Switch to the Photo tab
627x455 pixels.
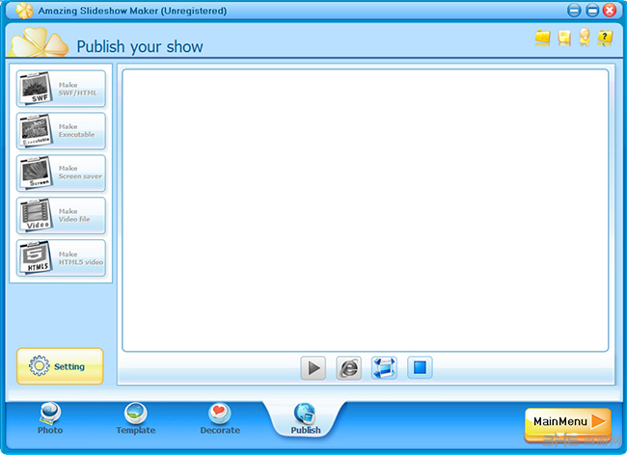[x=50, y=418]
